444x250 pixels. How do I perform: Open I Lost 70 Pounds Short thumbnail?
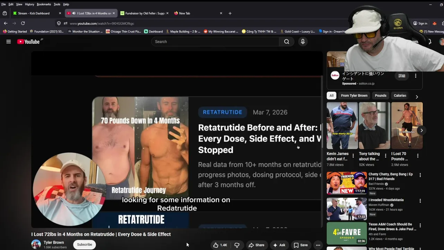[x=407, y=125]
